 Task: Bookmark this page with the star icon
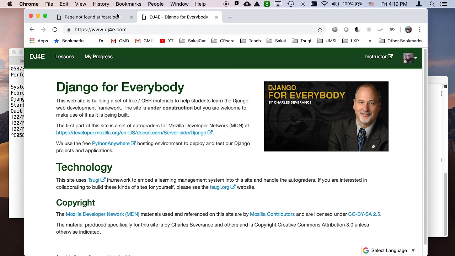tap(320, 30)
